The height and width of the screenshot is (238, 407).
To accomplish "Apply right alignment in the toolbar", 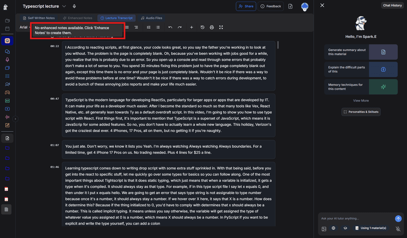I will [x=136, y=27].
